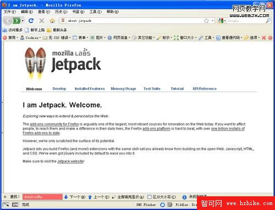Close the find bar with its X
Image resolution: width=275 pixels, height=210 pixels.
(x=5, y=197)
